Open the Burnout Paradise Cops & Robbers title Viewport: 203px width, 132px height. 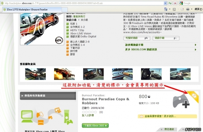(106, 101)
